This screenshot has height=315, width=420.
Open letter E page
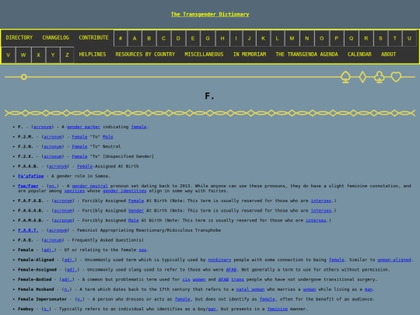coord(193,38)
